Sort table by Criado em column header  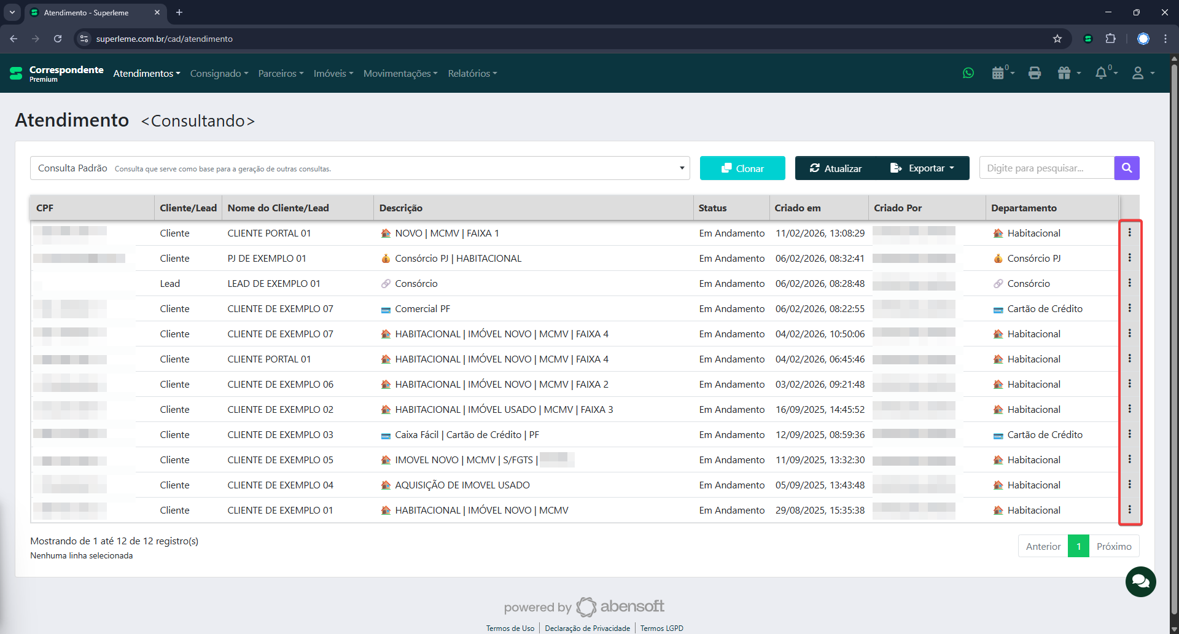(797, 208)
